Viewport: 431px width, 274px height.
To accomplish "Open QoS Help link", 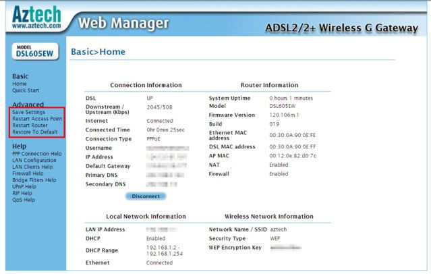I will pos(24,200).
